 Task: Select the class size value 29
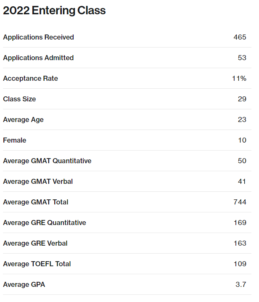242,99
